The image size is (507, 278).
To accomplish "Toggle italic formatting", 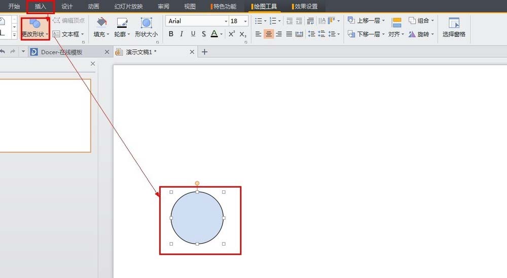I will coord(182,34).
